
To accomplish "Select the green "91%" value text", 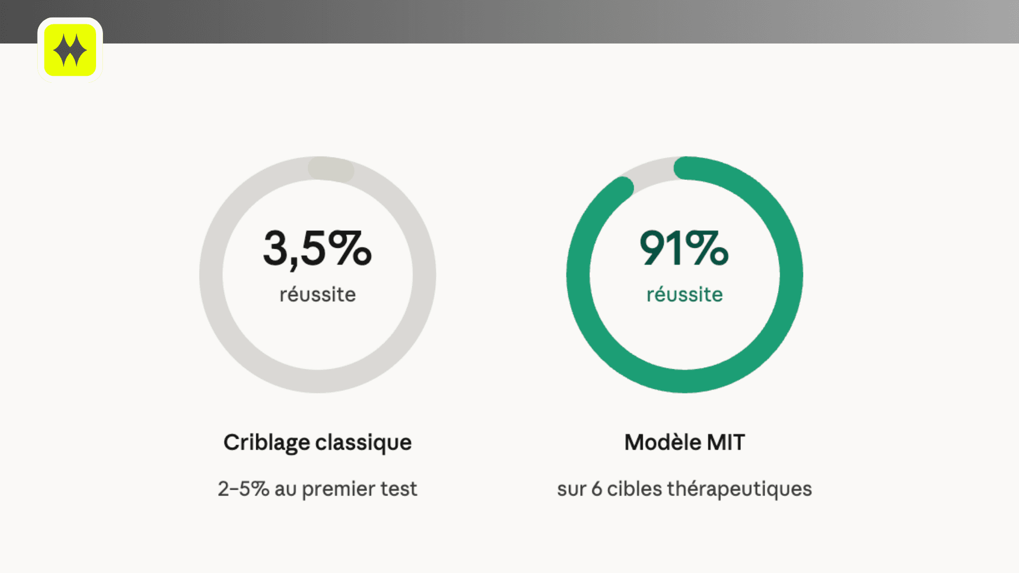I will (x=684, y=248).
